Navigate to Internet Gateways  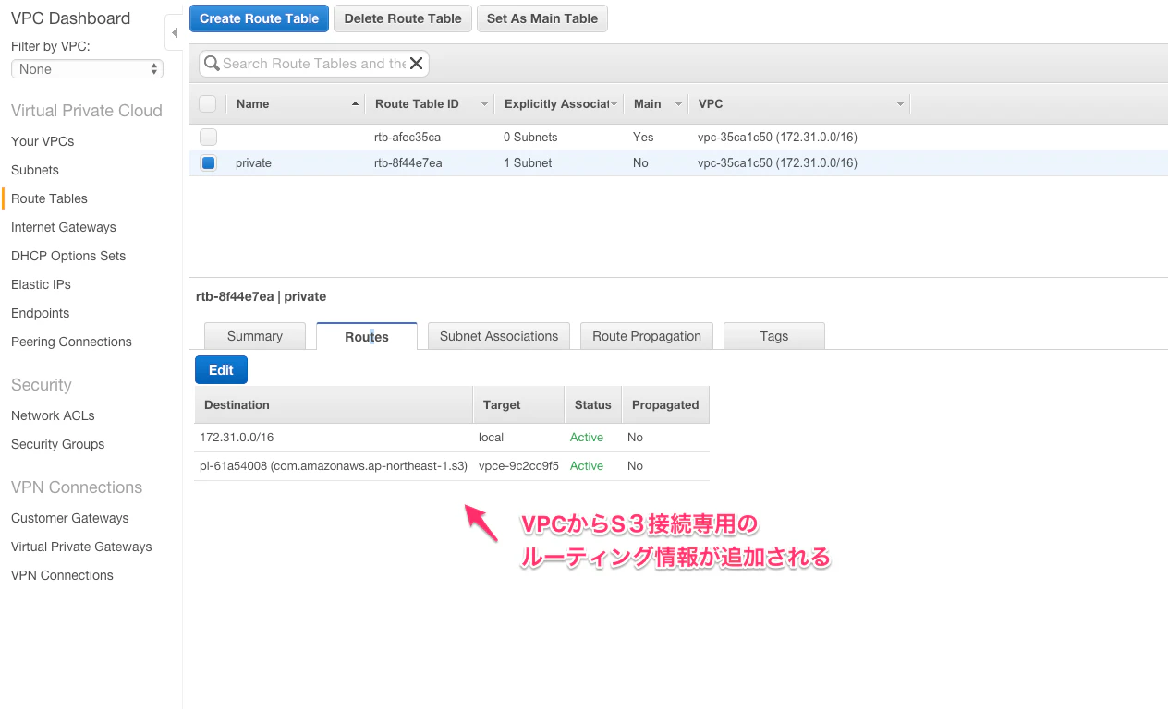pos(64,227)
